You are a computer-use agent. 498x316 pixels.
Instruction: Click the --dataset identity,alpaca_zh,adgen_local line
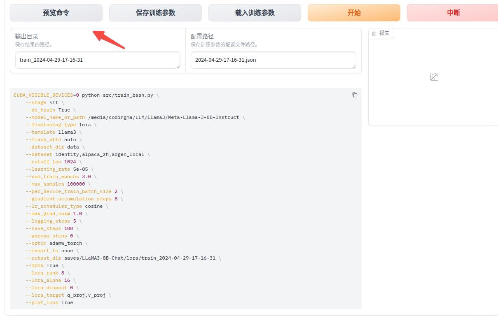(88, 154)
